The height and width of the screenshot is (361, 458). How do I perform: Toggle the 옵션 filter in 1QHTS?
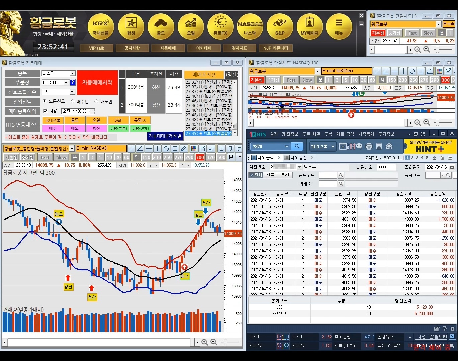285,175
